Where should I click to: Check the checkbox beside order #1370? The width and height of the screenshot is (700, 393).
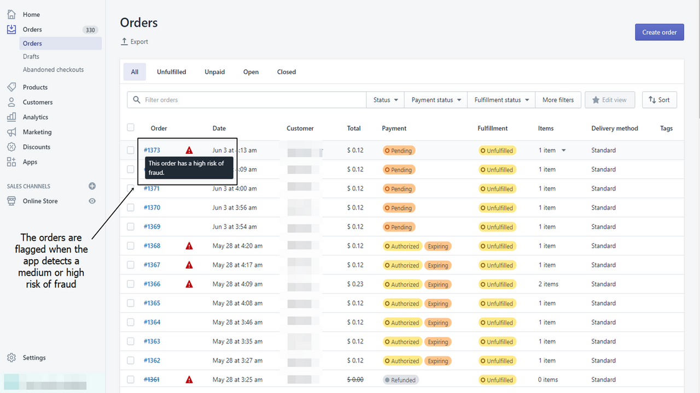[x=130, y=207]
